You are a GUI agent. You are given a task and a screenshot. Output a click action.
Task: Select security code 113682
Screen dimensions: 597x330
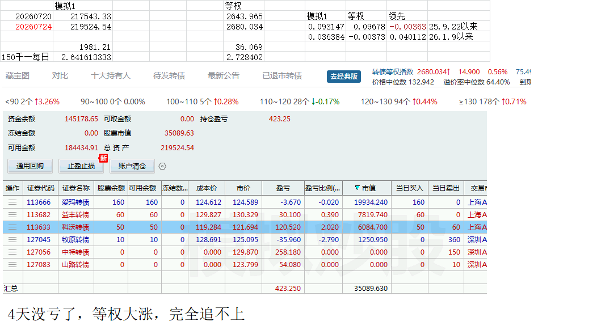click(39, 215)
